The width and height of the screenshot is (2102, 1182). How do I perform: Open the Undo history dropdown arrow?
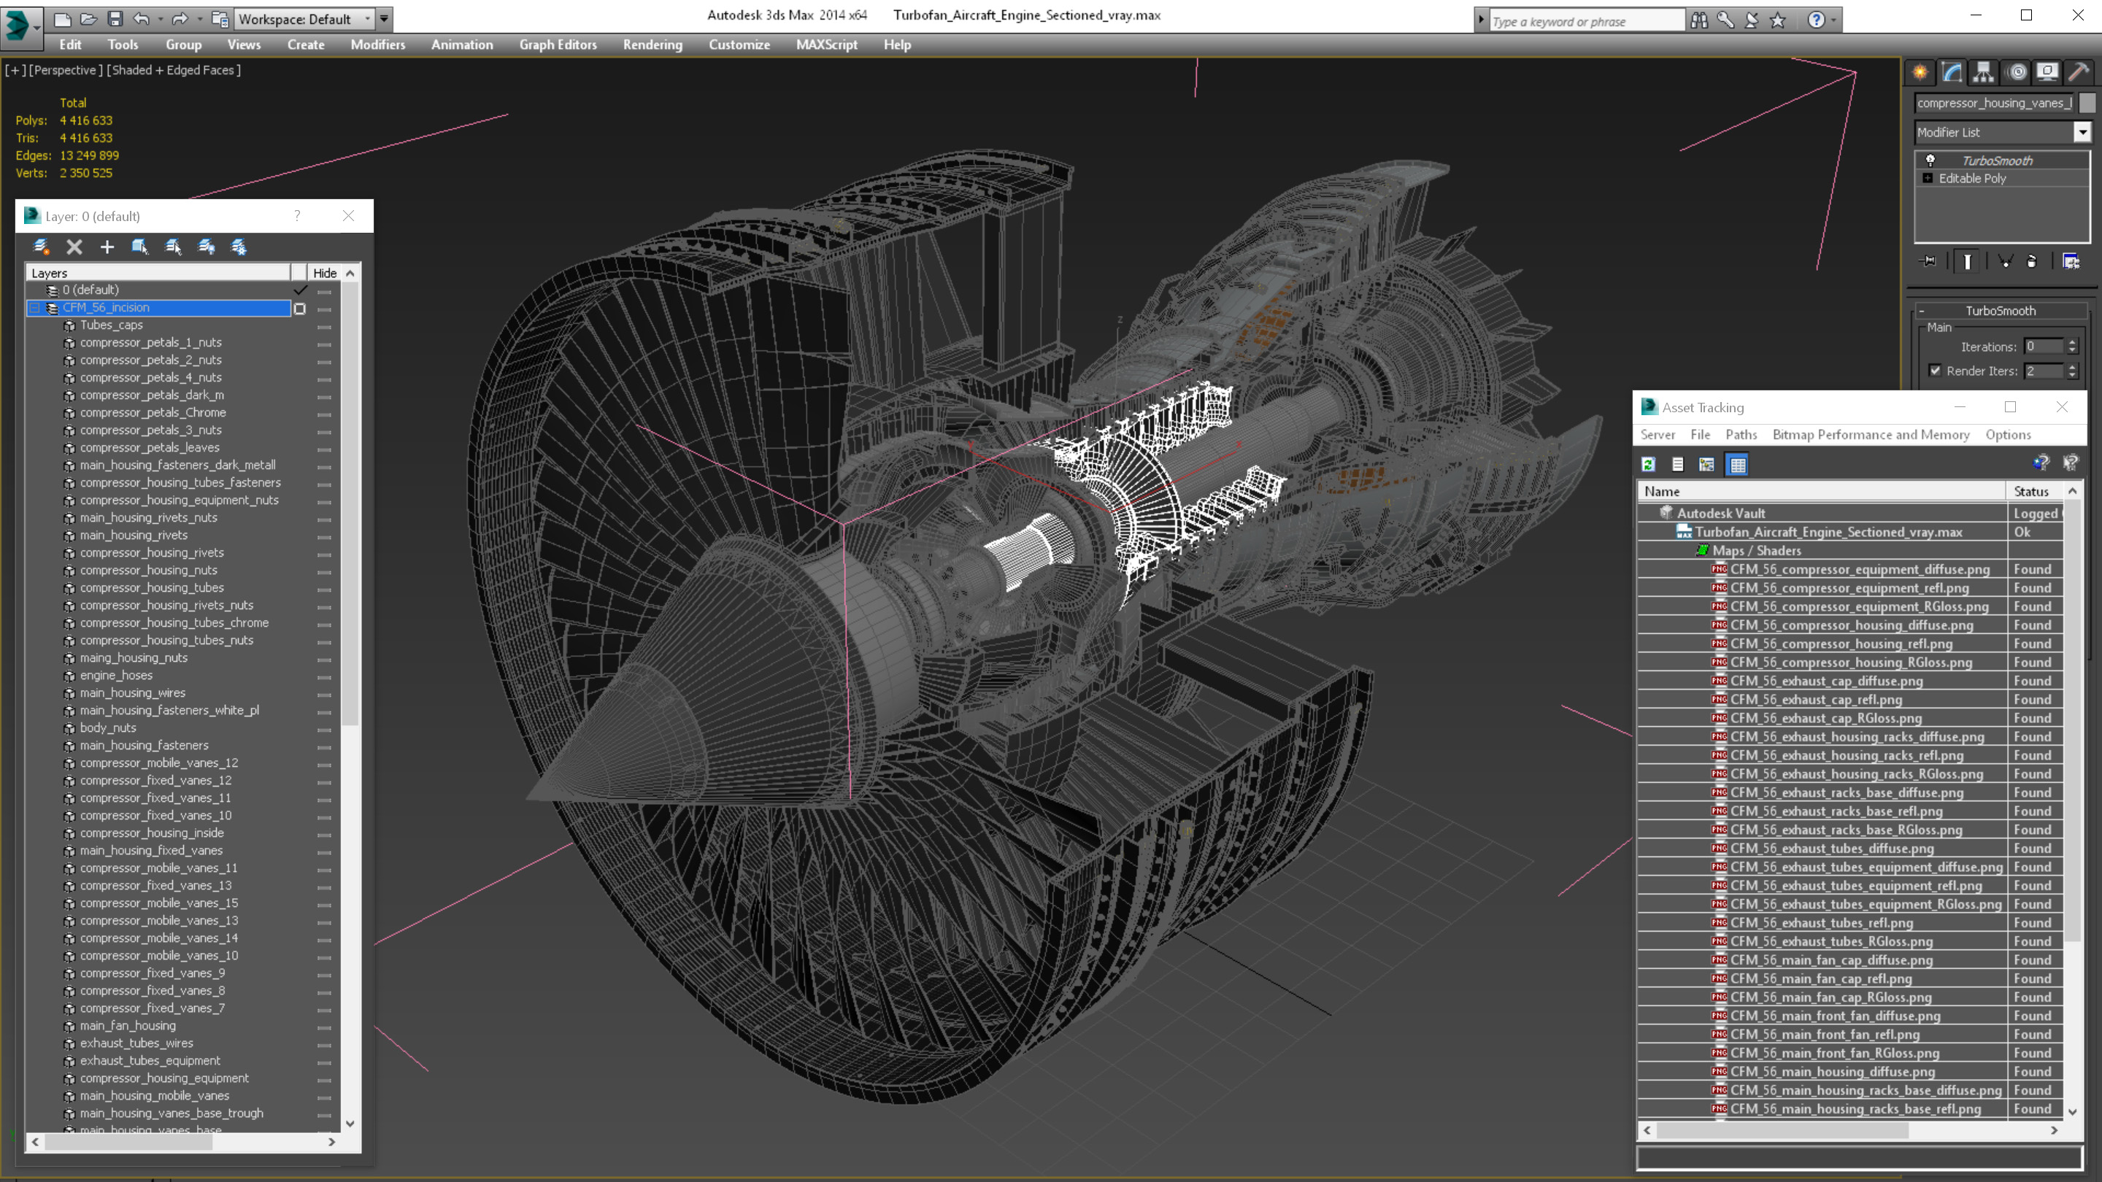point(160,19)
